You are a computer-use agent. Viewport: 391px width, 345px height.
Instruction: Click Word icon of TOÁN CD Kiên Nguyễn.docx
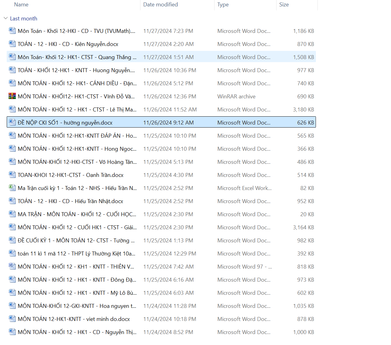(12, 44)
